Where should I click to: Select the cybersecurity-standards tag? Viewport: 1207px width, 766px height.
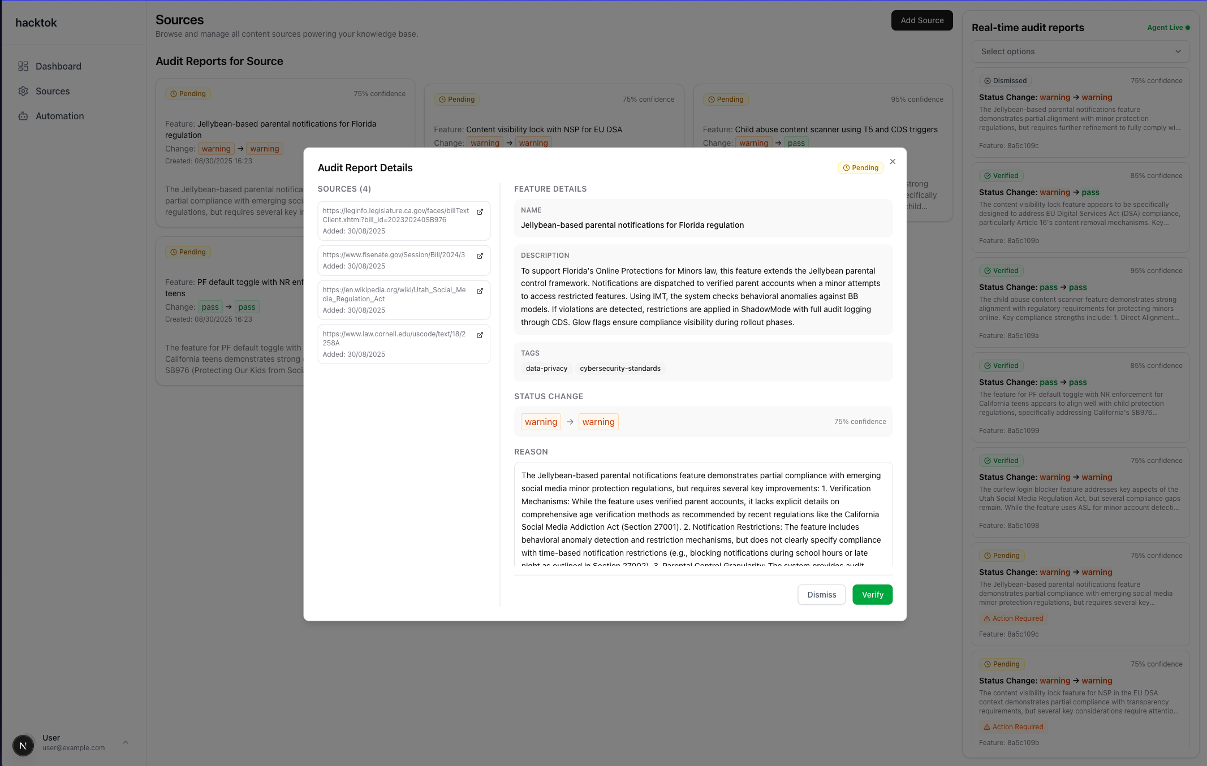point(620,369)
